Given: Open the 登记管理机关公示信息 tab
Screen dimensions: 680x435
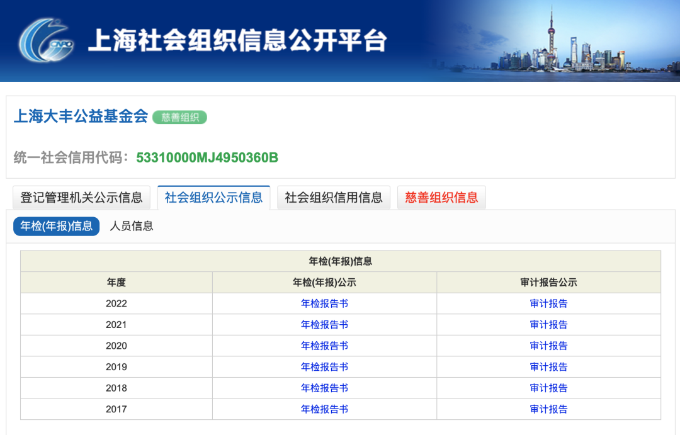Looking at the screenshot, I should point(81,198).
